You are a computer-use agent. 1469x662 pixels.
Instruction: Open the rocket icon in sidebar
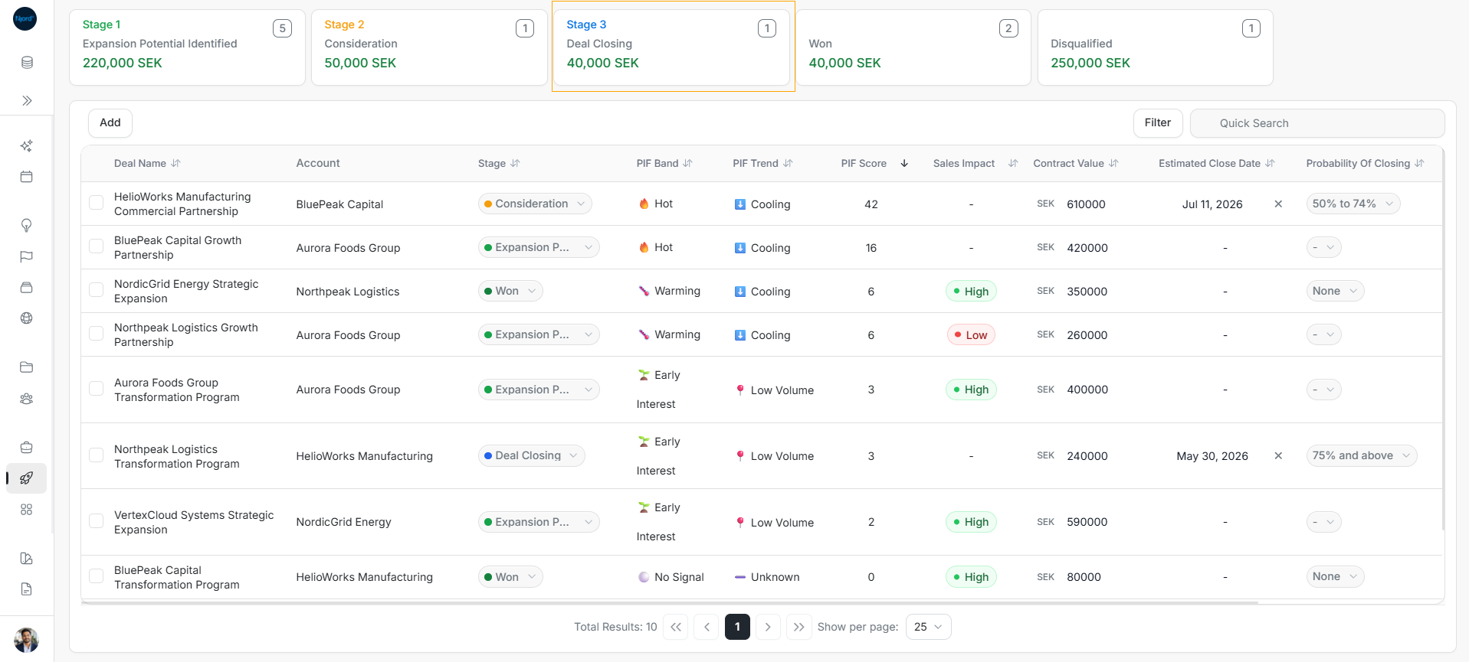pyautogui.click(x=27, y=478)
